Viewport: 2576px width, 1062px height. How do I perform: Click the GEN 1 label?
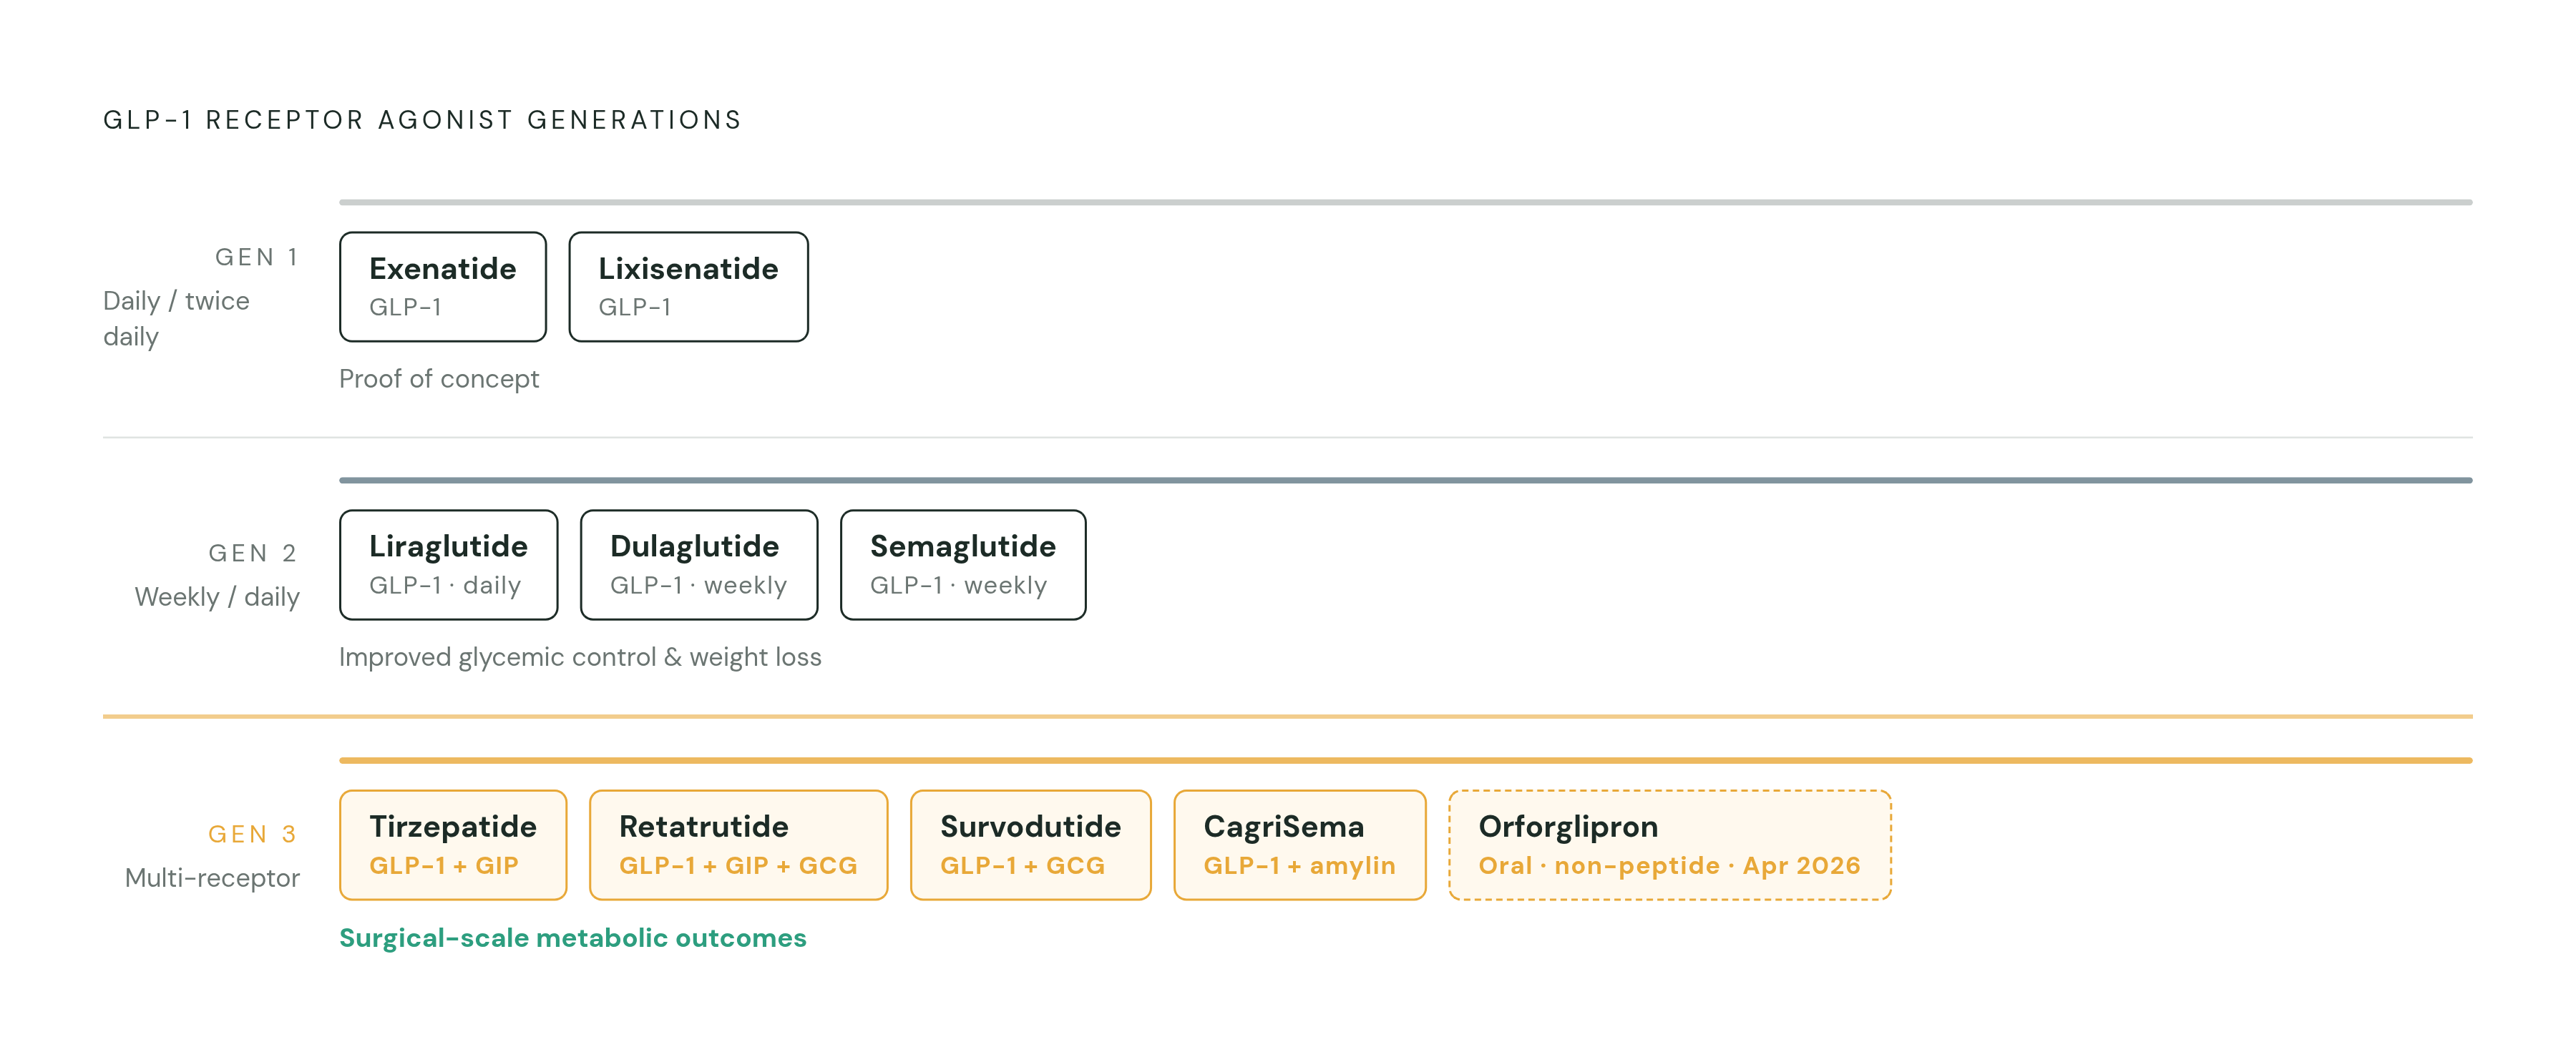pos(257,257)
